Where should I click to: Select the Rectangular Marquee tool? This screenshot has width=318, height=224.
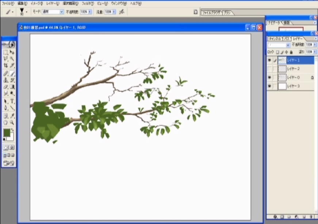[6, 52]
